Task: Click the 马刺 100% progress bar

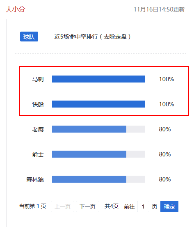Action: 98,79
